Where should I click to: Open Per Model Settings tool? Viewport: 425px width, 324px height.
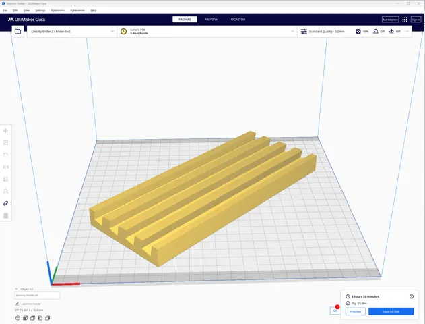tap(5, 179)
